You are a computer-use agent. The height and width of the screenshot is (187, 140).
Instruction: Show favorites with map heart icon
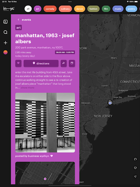tap(135, 168)
